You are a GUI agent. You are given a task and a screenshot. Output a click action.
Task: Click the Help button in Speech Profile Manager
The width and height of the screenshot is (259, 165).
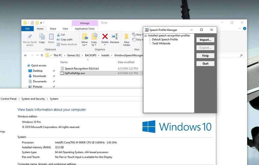coord(205,56)
